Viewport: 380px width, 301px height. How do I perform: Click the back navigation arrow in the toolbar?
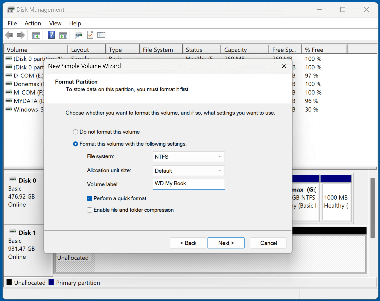(9, 35)
